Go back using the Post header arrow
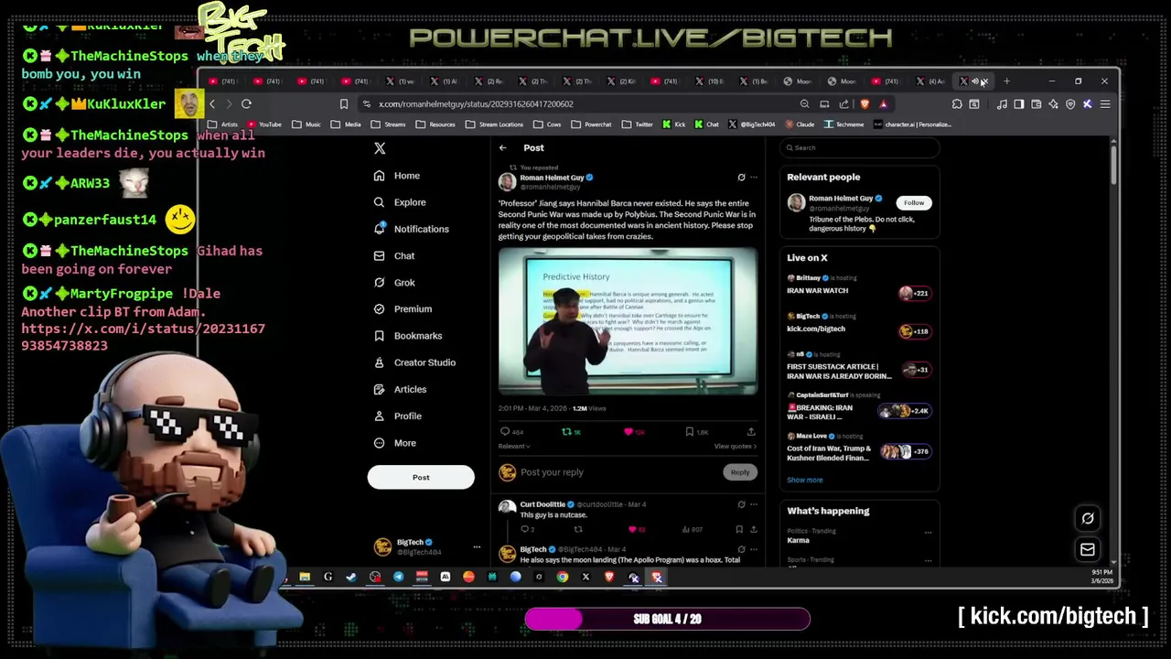1171x659 pixels. click(502, 147)
